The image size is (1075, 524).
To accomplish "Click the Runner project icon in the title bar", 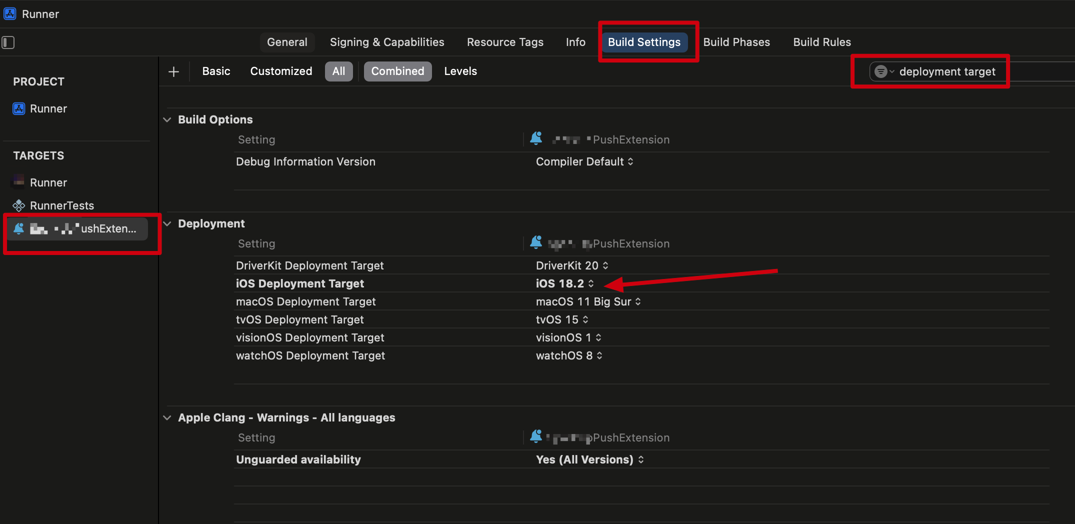I will pos(9,13).
